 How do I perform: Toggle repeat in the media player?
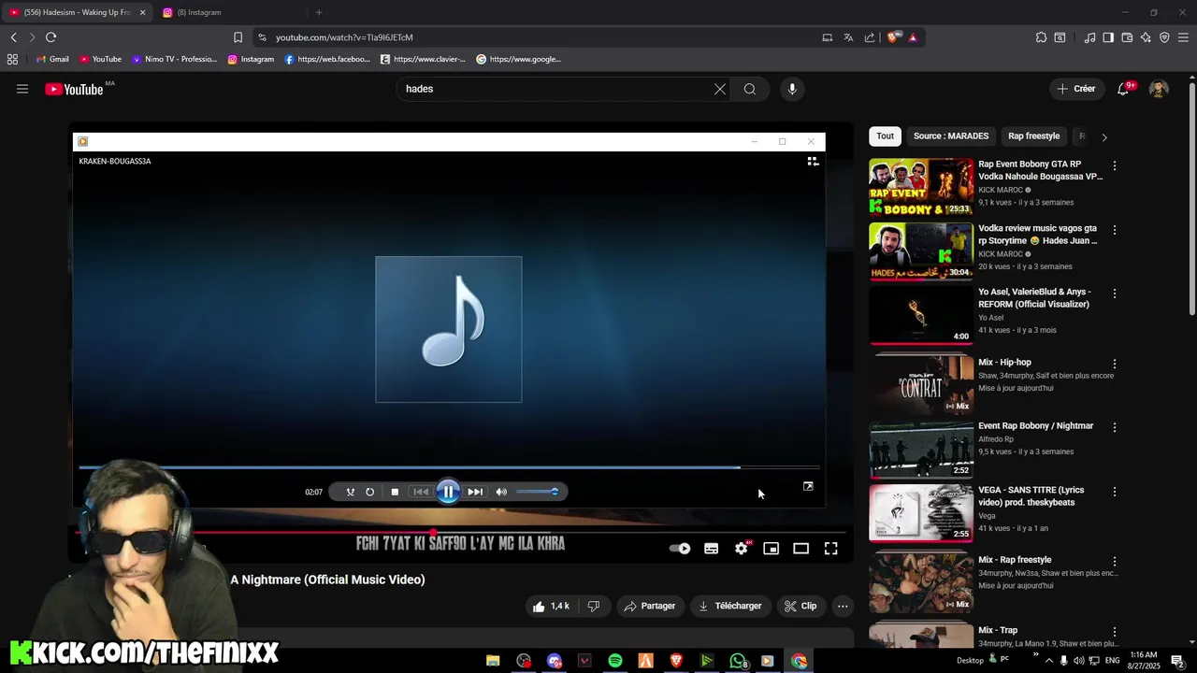tap(370, 492)
